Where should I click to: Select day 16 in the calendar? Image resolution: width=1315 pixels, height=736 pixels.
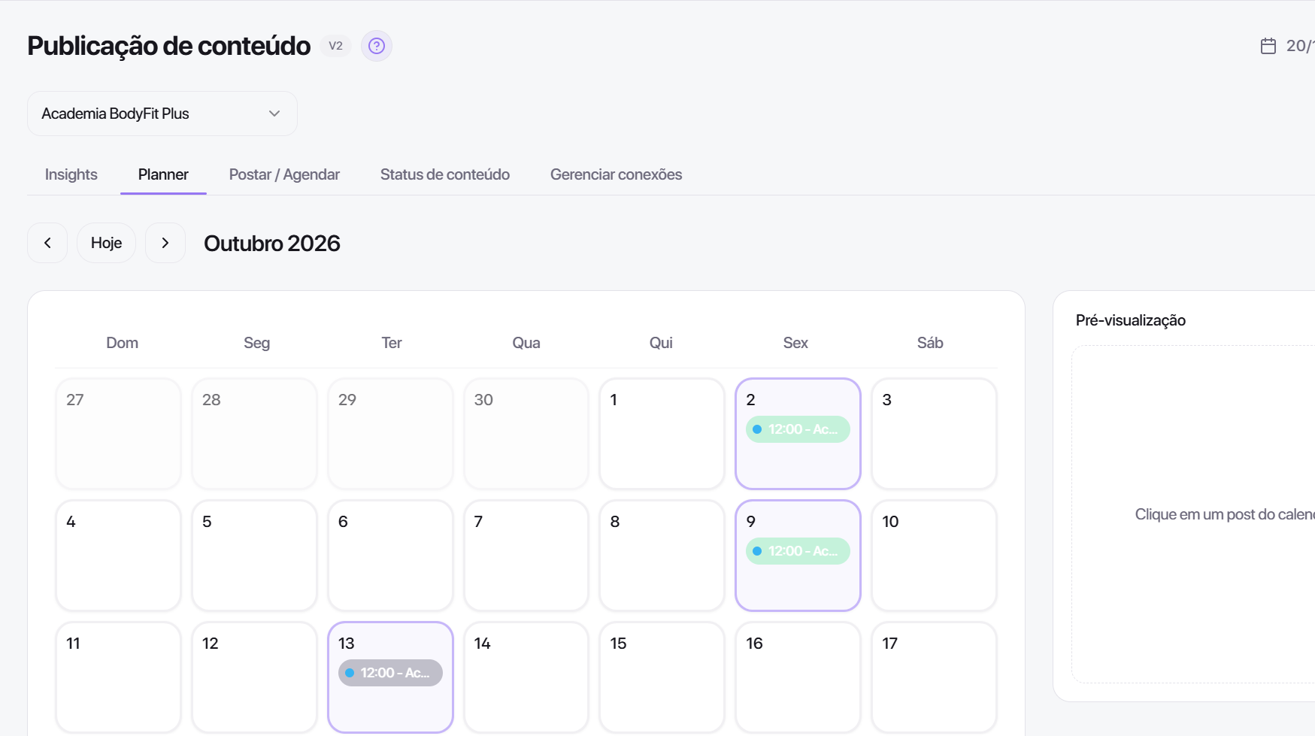click(x=798, y=677)
